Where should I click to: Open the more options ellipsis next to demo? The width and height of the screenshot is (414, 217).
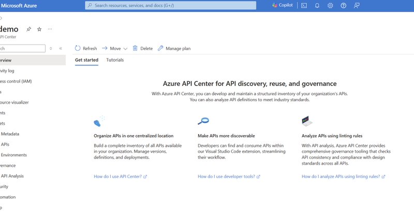pos(50,29)
